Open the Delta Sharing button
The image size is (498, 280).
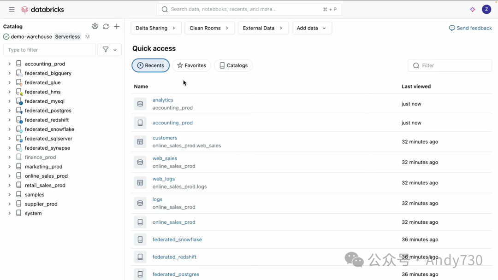click(x=156, y=28)
